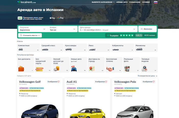Click the wallet icon in Без депозита

coord(21,69)
